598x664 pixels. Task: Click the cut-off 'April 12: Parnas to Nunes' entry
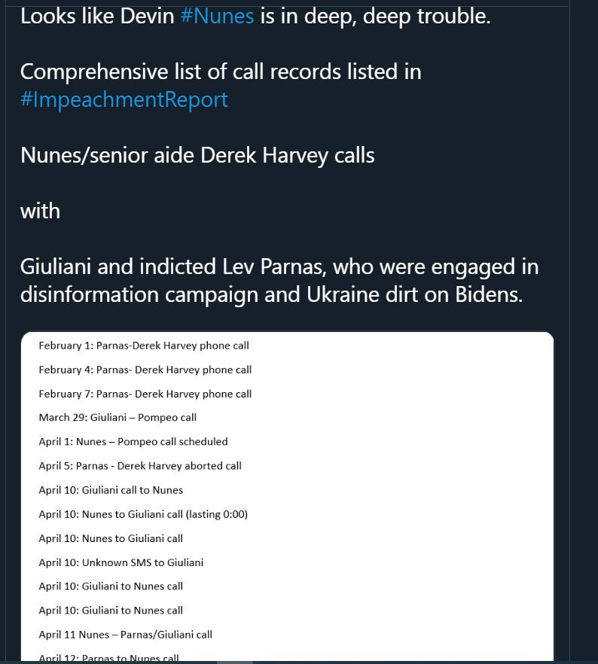(x=108, y=658)
